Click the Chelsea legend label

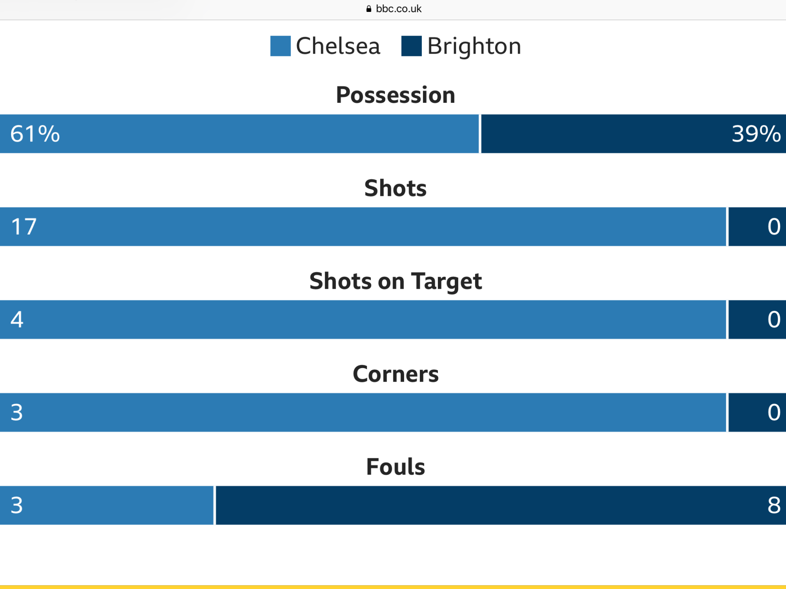point(338,46)
